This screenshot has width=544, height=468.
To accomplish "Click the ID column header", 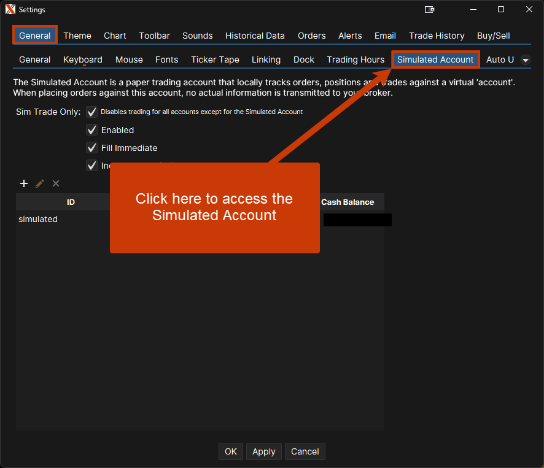I will pyautogui.click(x=71, y=202).
